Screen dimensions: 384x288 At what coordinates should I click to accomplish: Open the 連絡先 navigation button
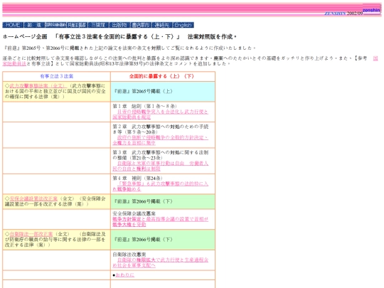pos(162,25)
